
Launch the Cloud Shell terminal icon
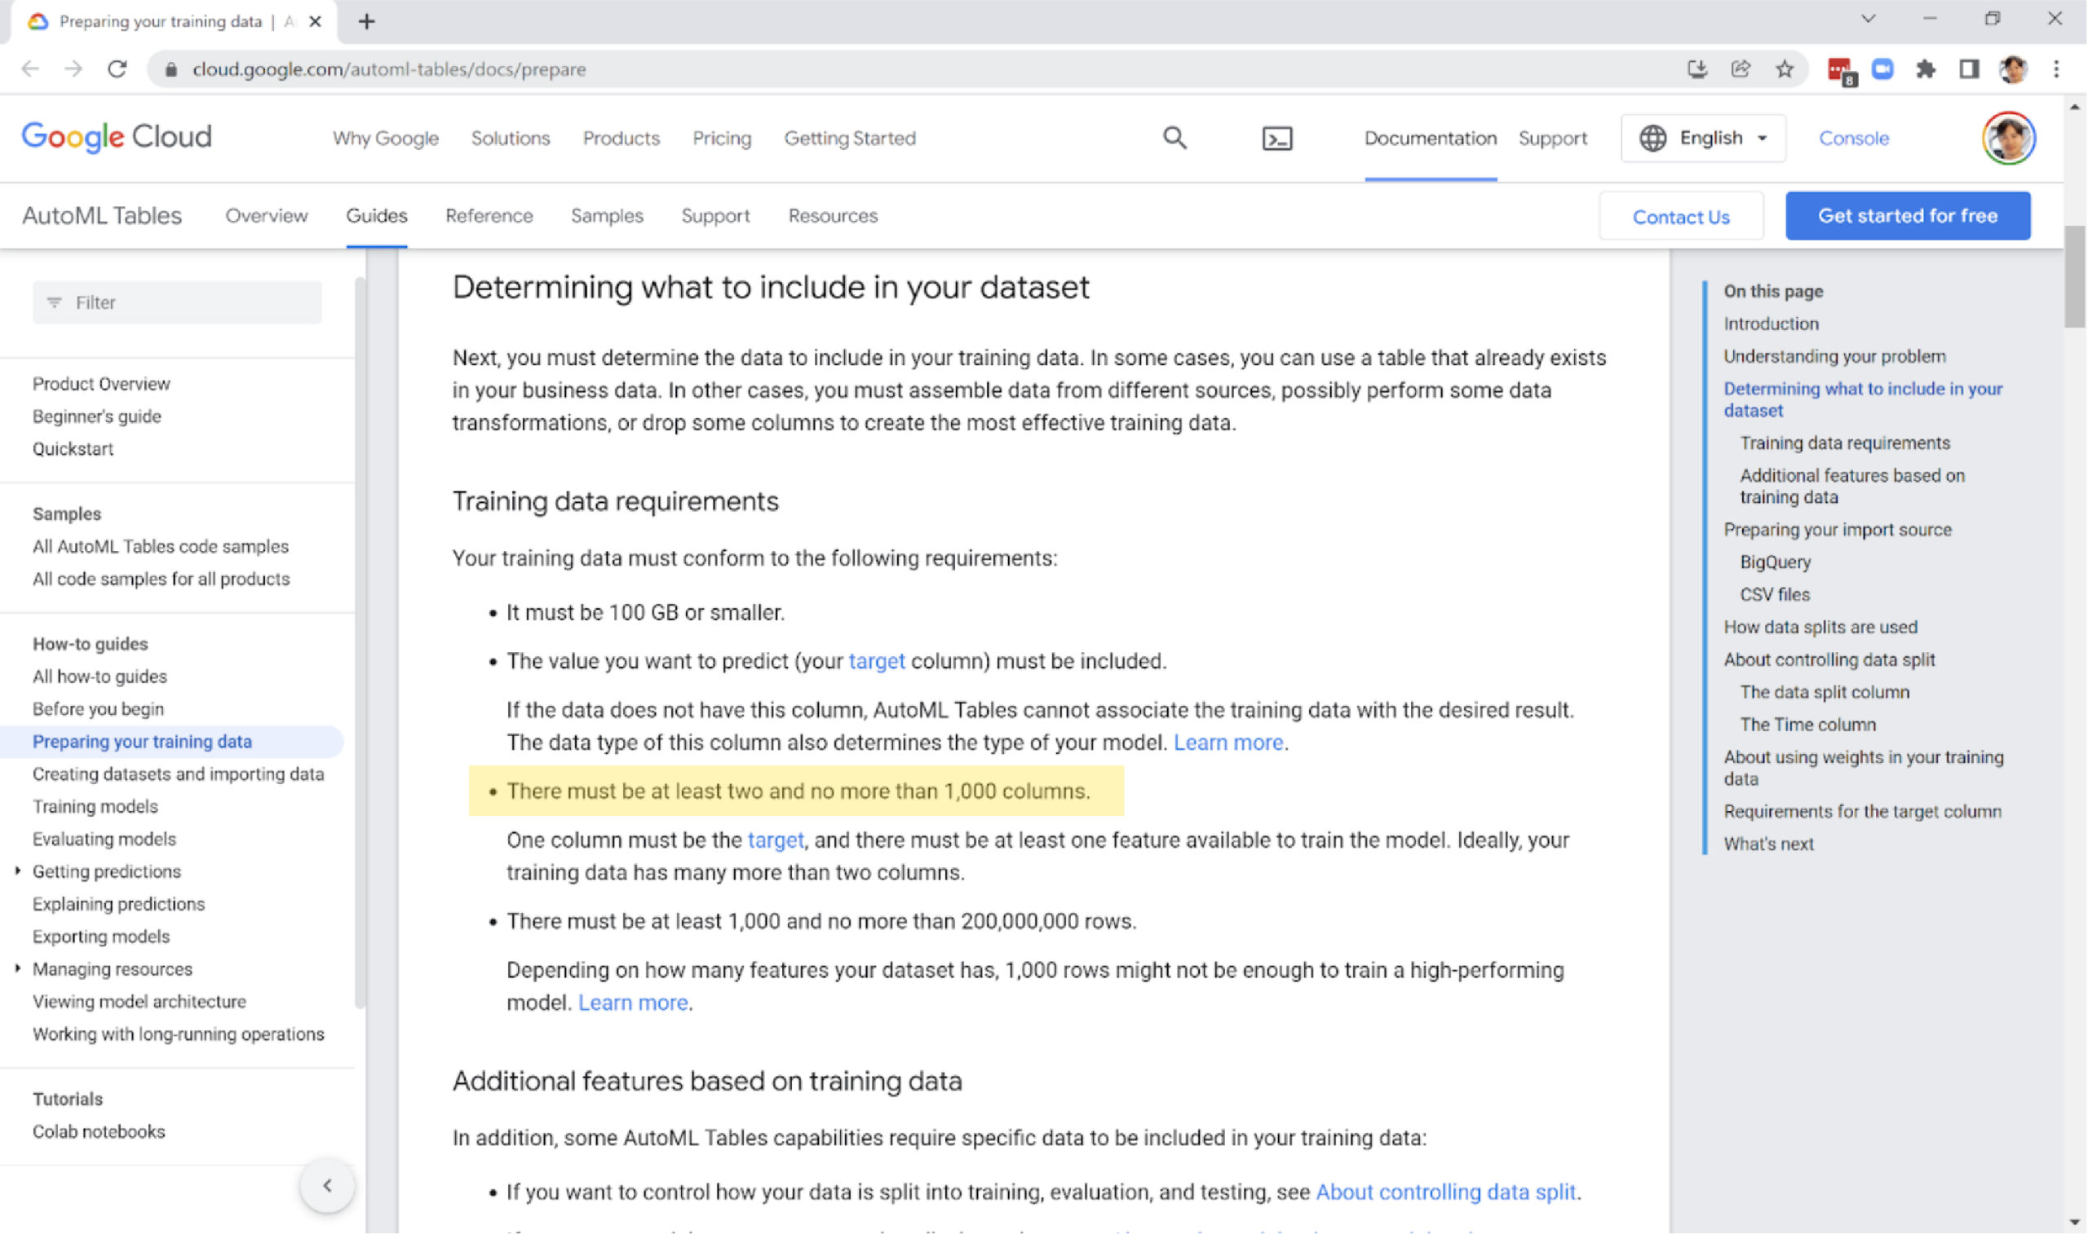coord(1276,137)
